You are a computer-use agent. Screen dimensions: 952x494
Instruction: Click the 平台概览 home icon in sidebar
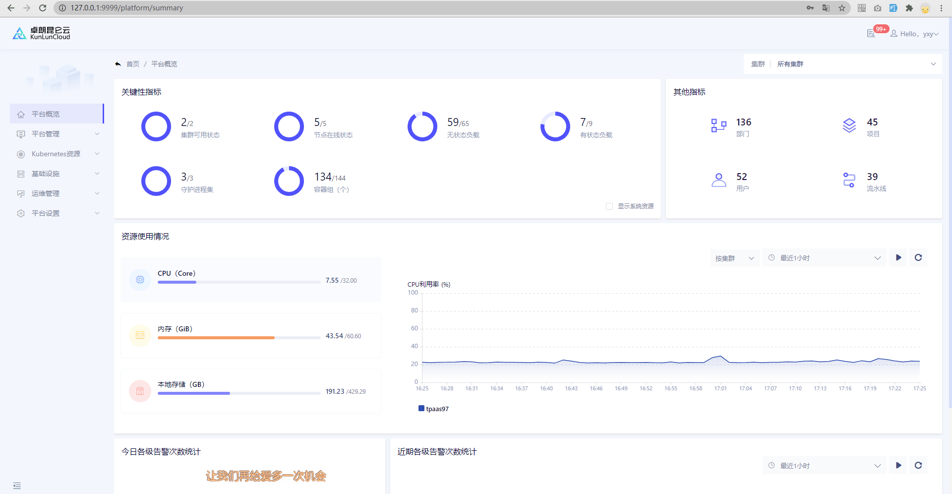pyautogui.click(x=21, y=115)
